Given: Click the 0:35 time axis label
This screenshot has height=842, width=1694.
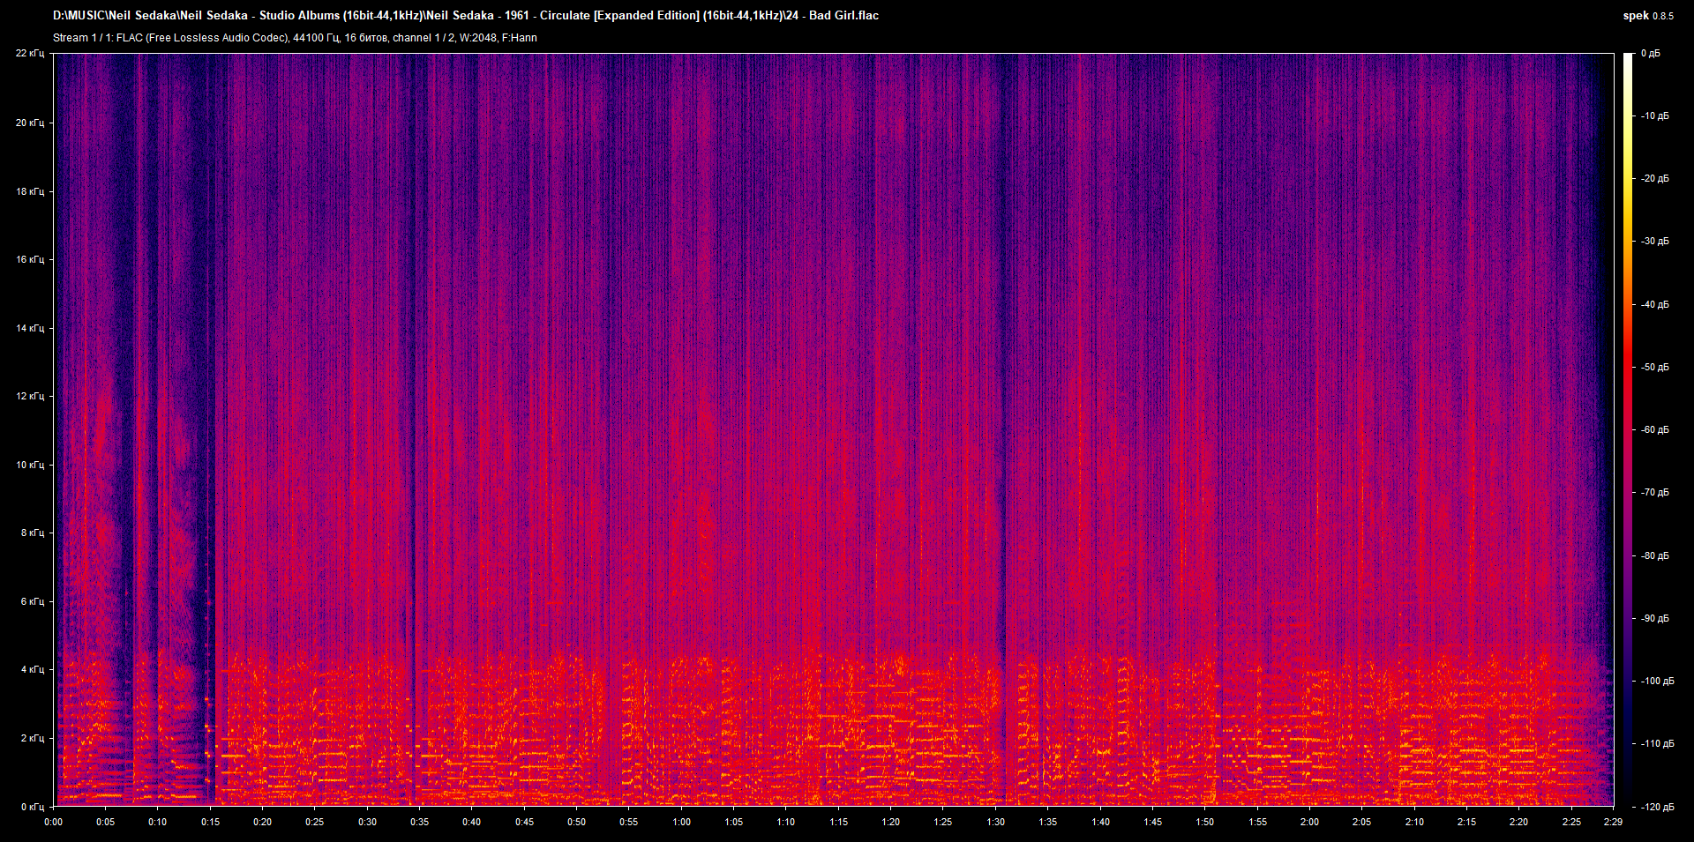Looking at the screenshot, I should pyautogui.click(x=419, y=822).
